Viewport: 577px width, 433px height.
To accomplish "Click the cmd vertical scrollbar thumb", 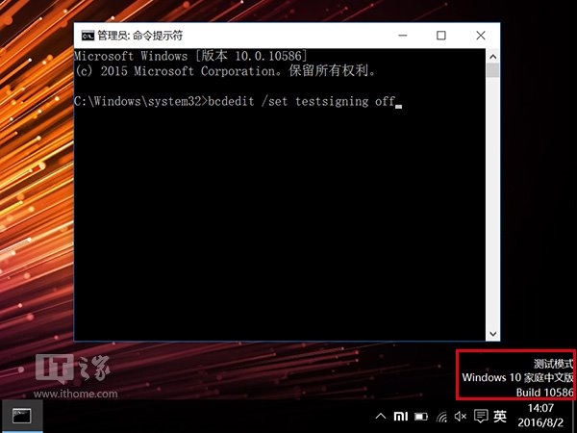I will point(492,70).
